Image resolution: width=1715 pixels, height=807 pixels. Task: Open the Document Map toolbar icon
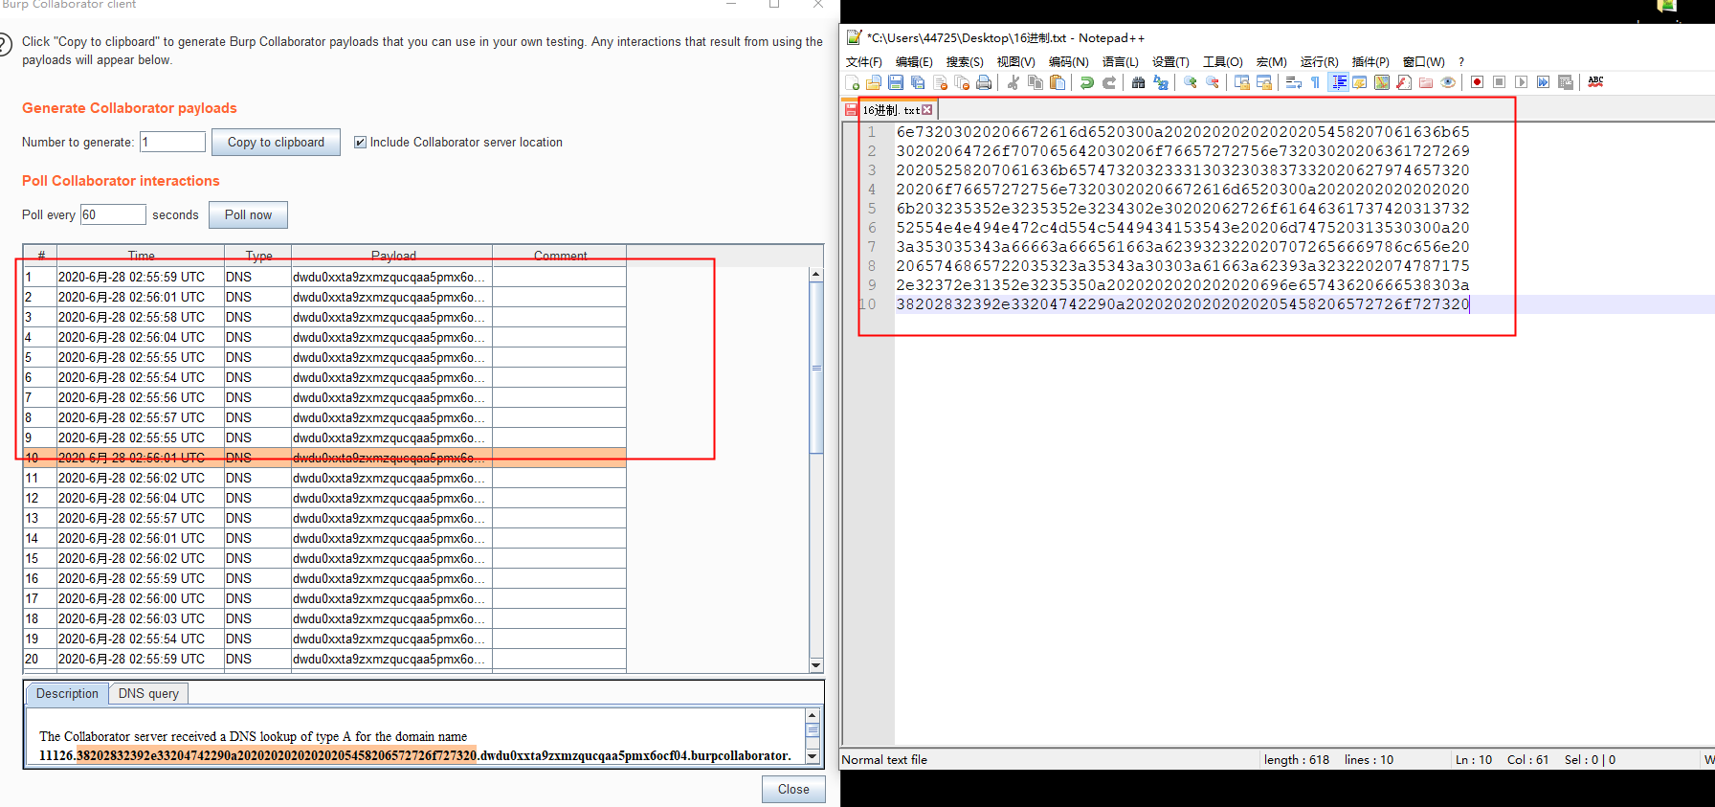pos(1382,82)
